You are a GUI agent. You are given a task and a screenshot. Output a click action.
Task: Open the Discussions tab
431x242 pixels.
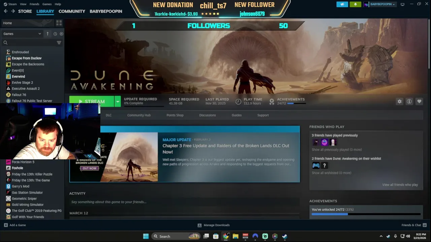click(207, 115)
